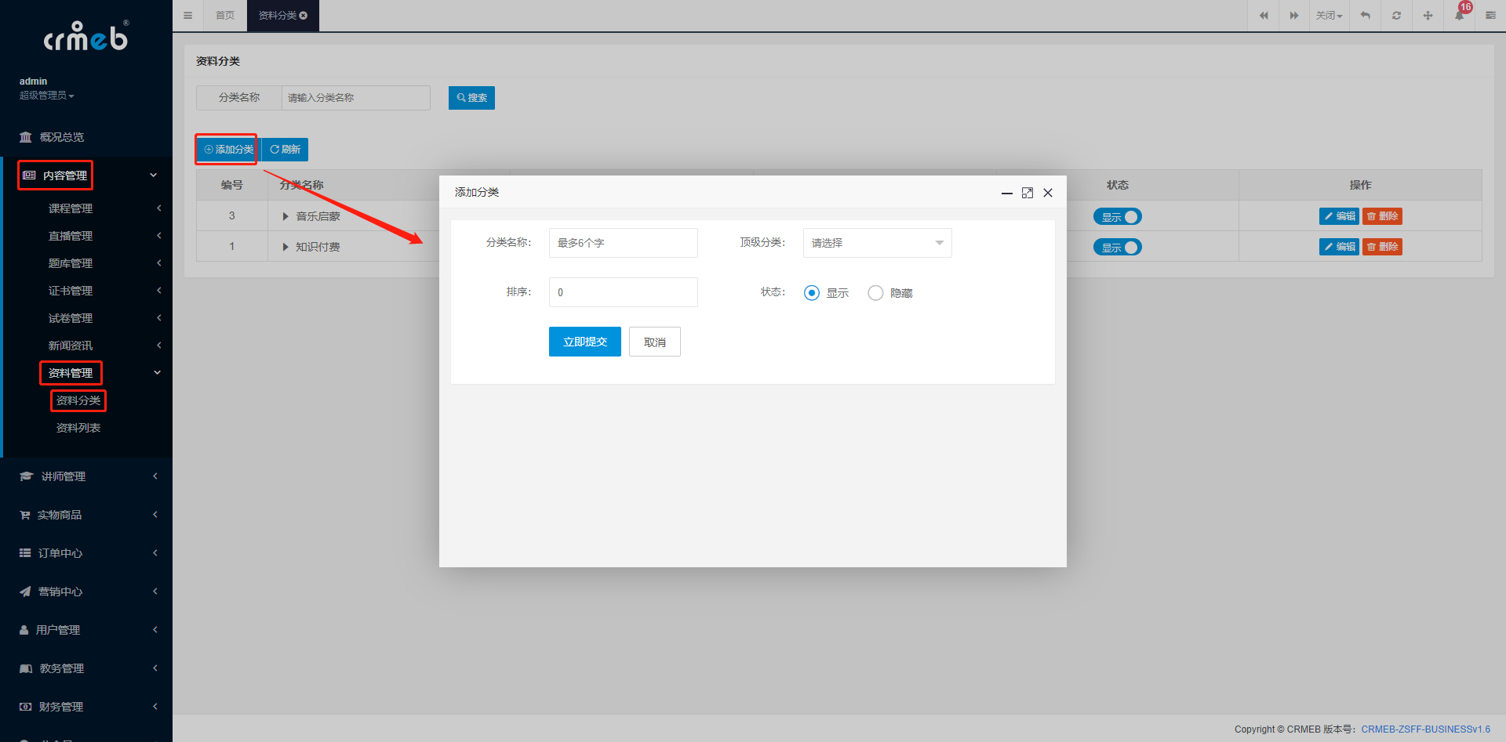The height and width of the screenshot is (742, 1506).
Task: Click the 取消 button
Action: click(x=655, y=342)
